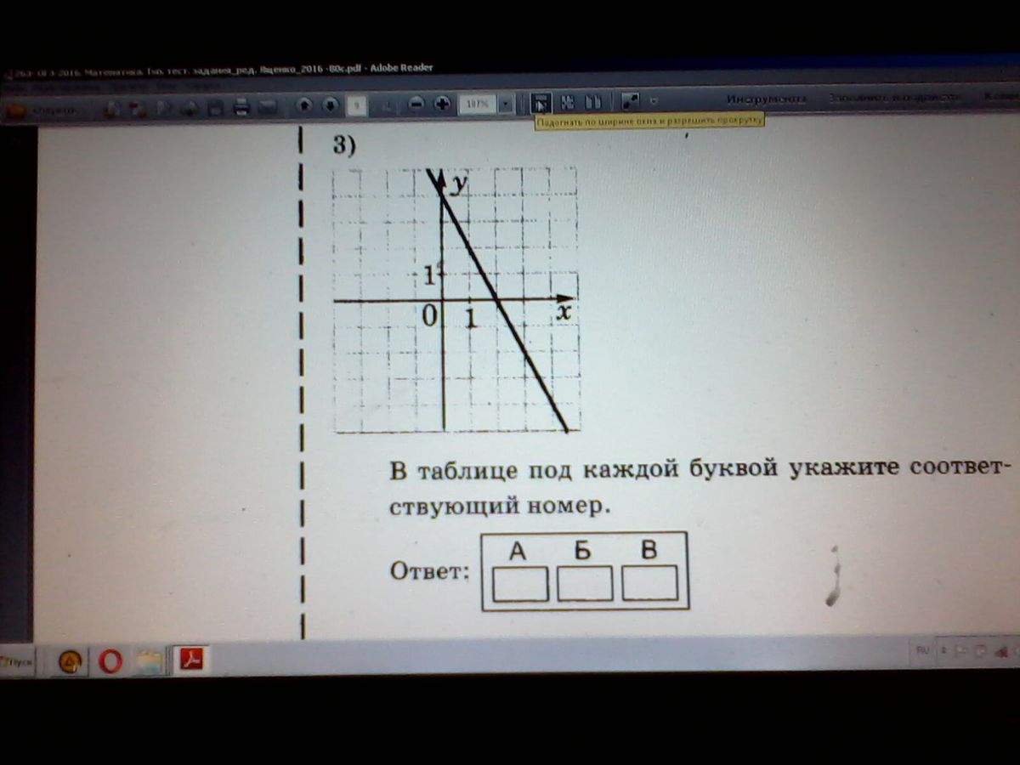This screenshot has width=1020, height=765.
Task: Switch to full screen reading mode
Action: point(631,103)
